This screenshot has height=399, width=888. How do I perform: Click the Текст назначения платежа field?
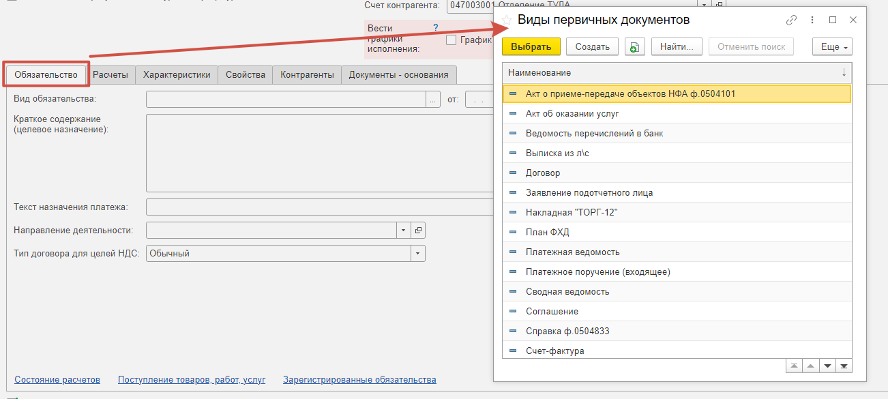(319, 207)
